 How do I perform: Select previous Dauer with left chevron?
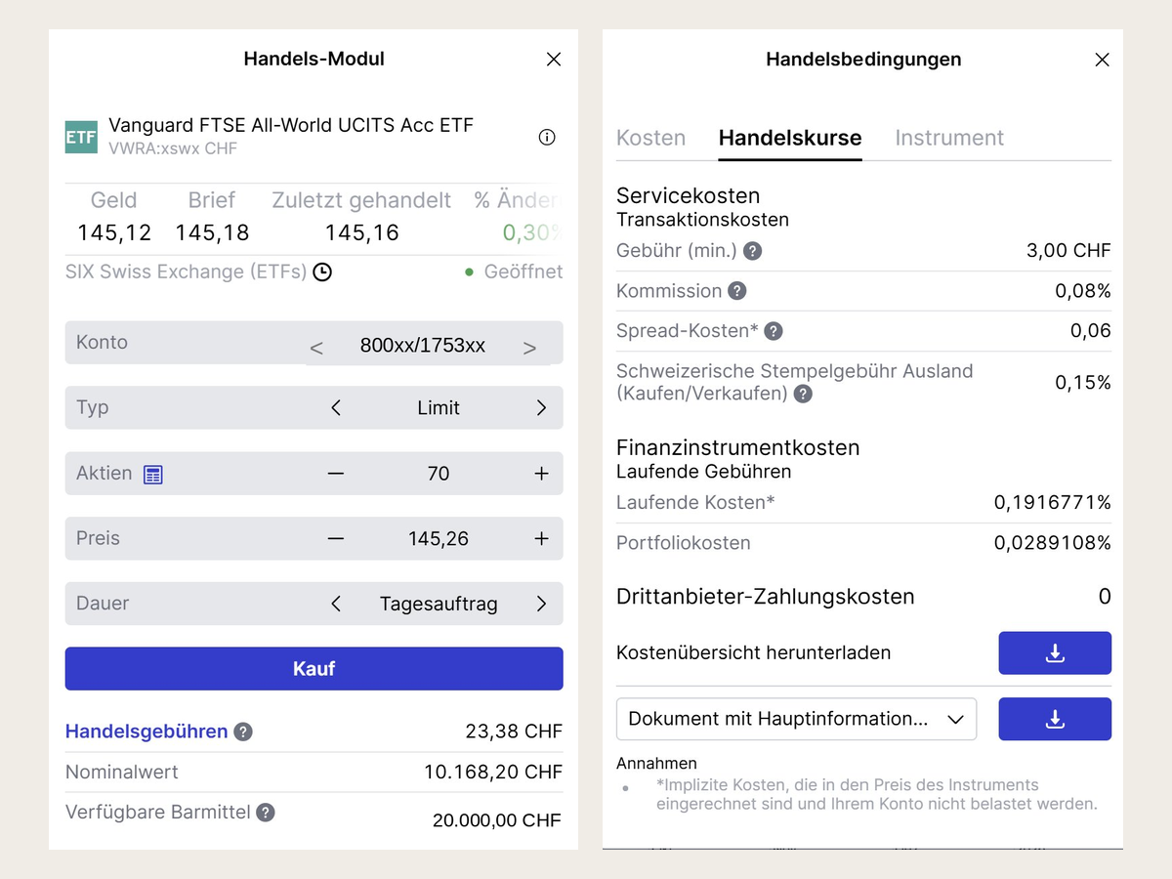coord(336,604)
